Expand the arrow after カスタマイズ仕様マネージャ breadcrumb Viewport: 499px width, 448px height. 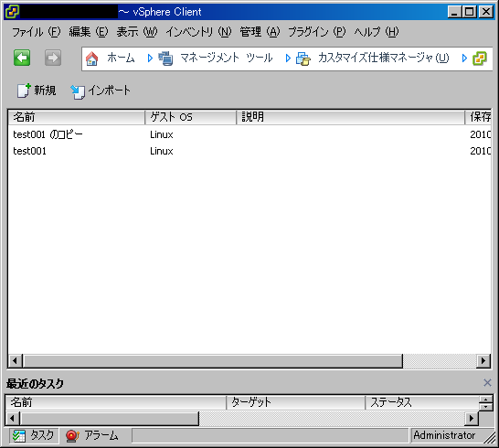464,58
